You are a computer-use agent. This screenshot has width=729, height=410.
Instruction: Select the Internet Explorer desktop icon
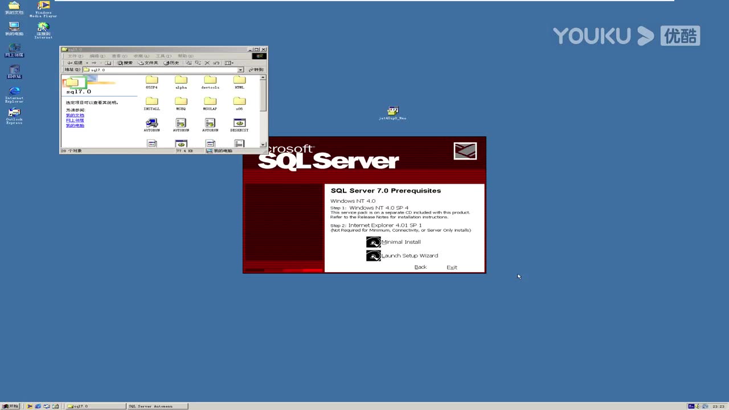[x=14, y=94]
